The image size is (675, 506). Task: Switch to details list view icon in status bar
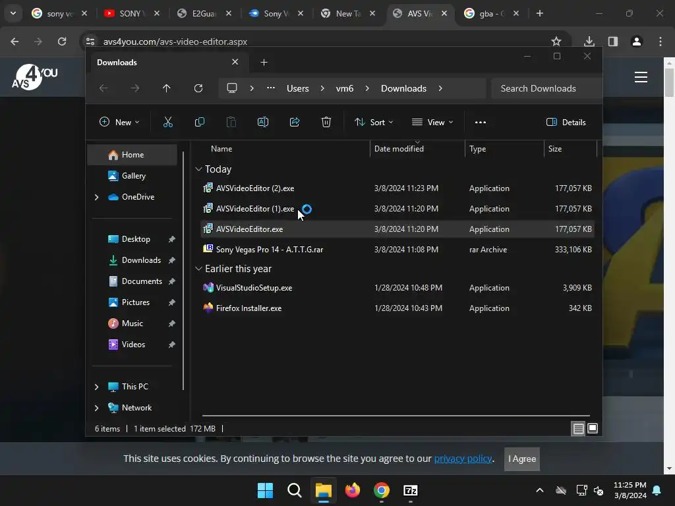tap(578, 428)
